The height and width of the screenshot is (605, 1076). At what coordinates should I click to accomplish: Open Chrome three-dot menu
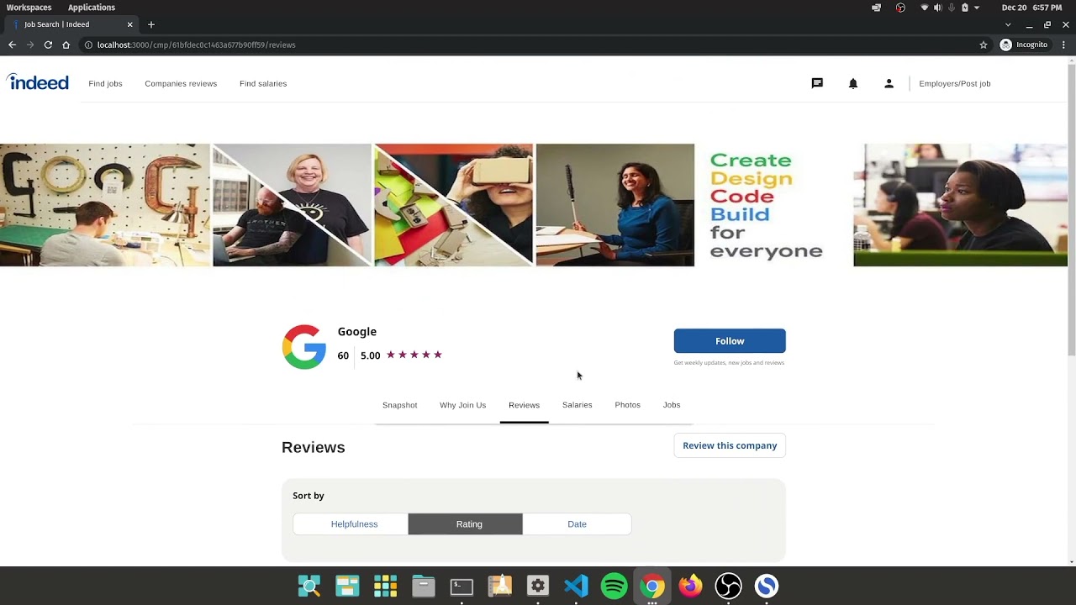tap(1063, 45)
